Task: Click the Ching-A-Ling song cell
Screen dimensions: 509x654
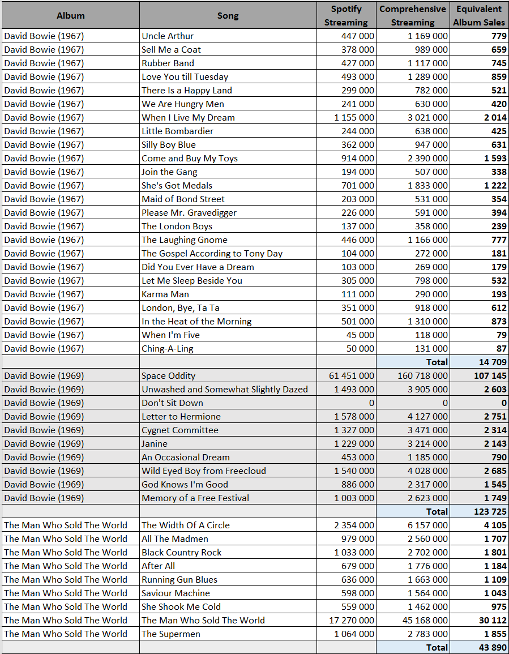Action: (228, 349)
